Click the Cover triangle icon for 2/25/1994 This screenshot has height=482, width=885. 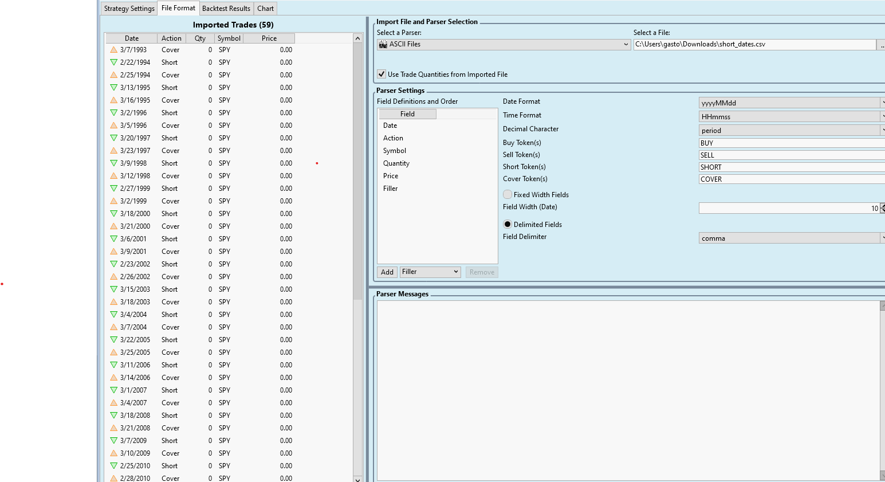[114, 75]
